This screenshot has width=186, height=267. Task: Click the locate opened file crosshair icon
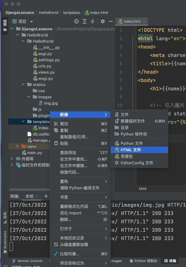[x=76, y=21]
